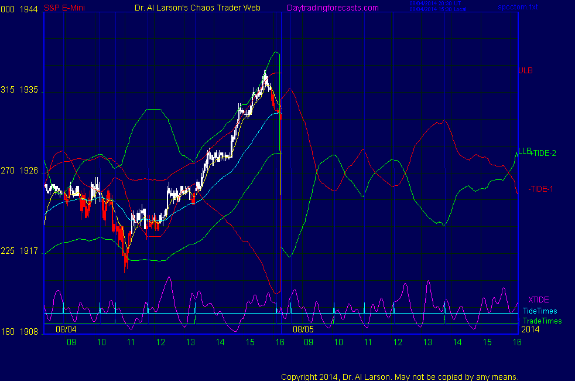Click the +TIDE-2 legend label
This screenshot has width=575, height=381.
[x=543, y=154]
